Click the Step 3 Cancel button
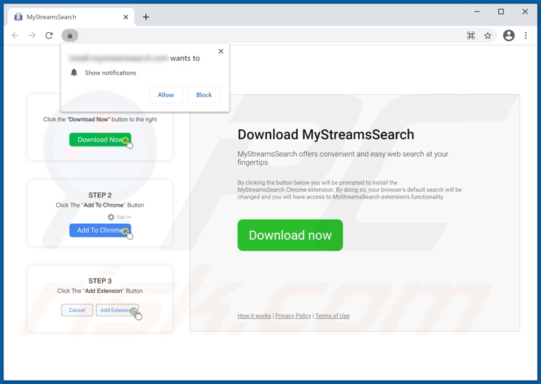The height and width of the screenshot is (384, 541). coord(77,310)
